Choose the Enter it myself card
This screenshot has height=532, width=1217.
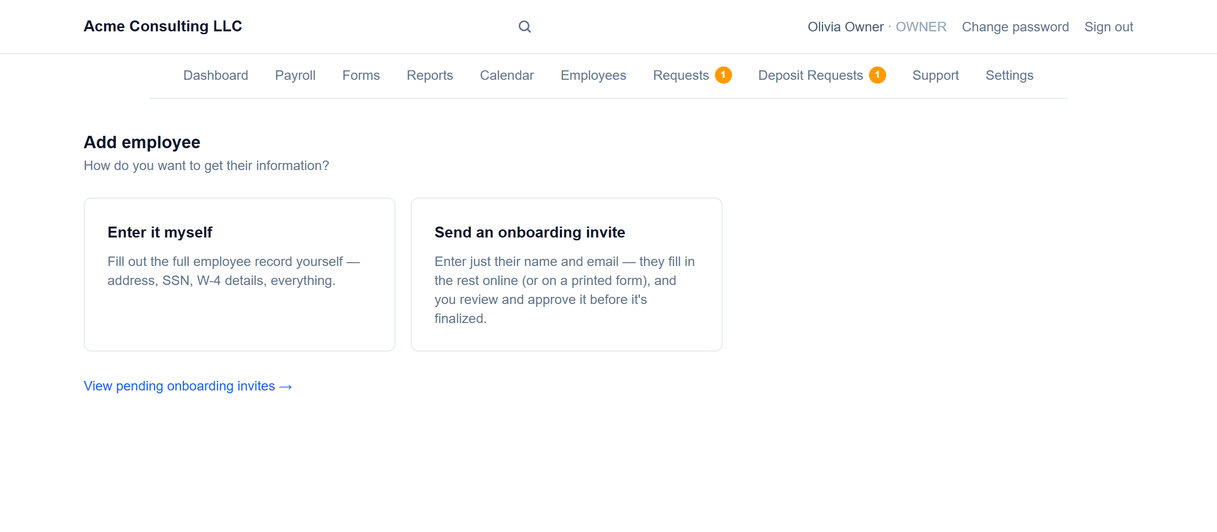pyautogui.click(x=240, y=275)
